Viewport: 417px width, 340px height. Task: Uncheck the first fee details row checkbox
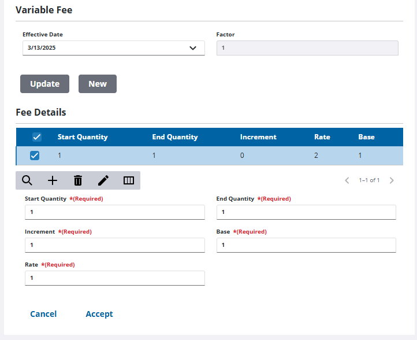coord(35,156)
